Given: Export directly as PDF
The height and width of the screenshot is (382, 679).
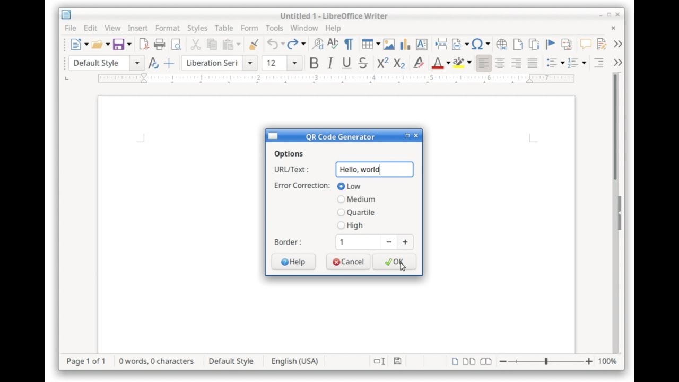Looking at the screenshot, I should pyautogui.click(x=144, y=44).
